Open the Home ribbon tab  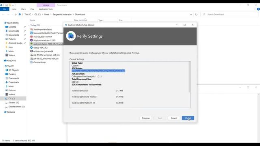tap(14, 9)
